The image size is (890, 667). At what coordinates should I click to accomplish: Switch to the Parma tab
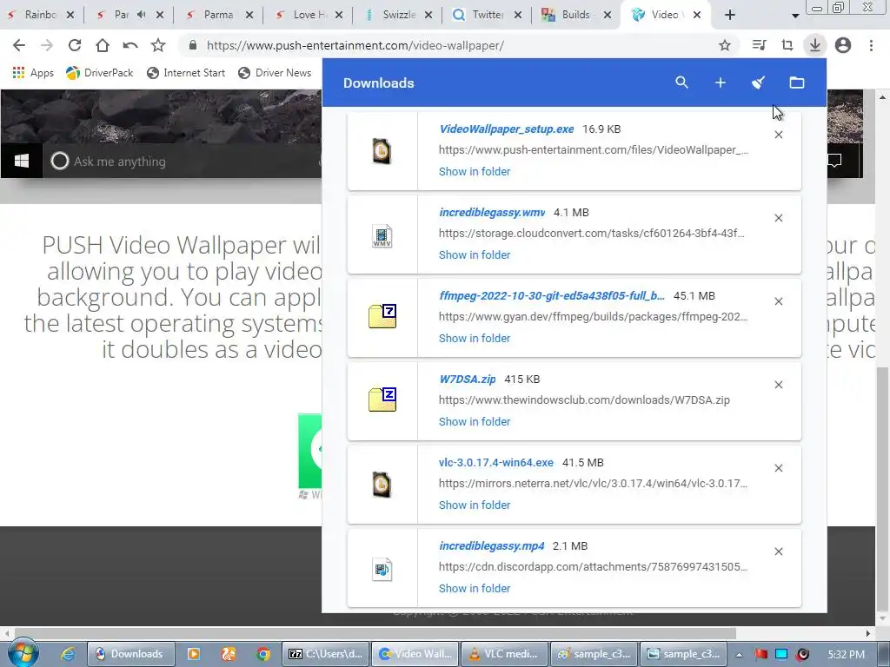pos(218,15)
